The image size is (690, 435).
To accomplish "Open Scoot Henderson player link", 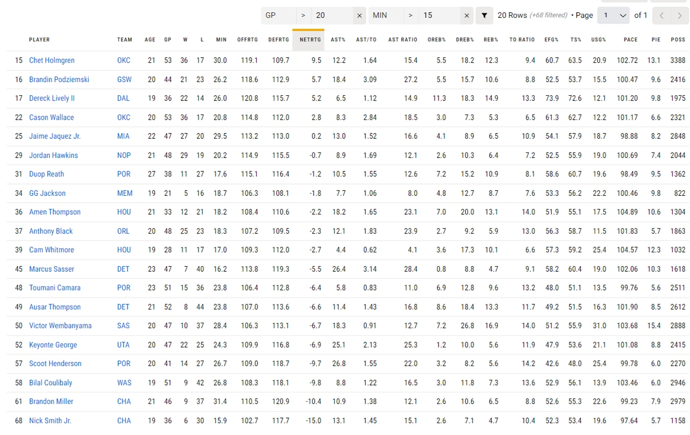I will pos(55,364).
